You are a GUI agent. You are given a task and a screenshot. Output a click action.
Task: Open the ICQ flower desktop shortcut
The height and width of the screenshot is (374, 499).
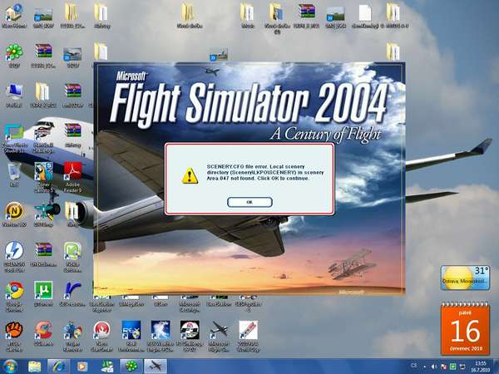14,56
